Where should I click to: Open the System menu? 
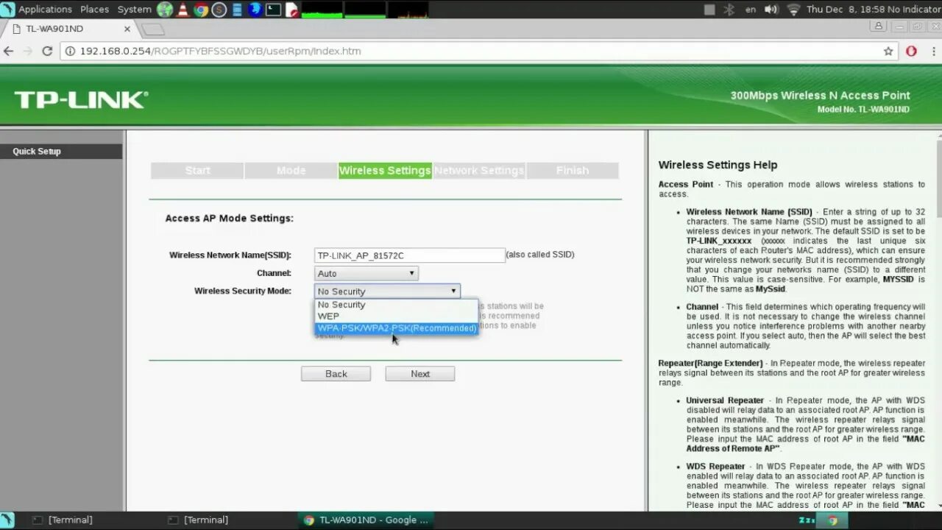(134, 9)
